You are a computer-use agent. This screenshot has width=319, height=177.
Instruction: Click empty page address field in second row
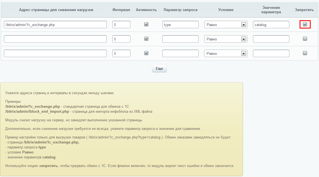click(55, 39)
